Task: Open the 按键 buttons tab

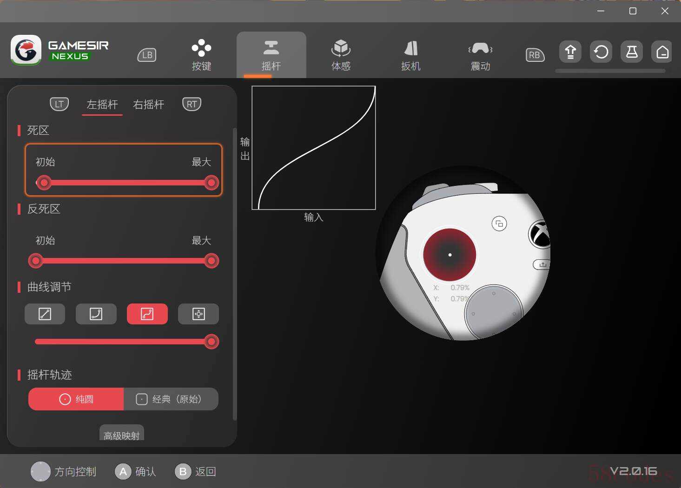Action: (x=201, y=55)
